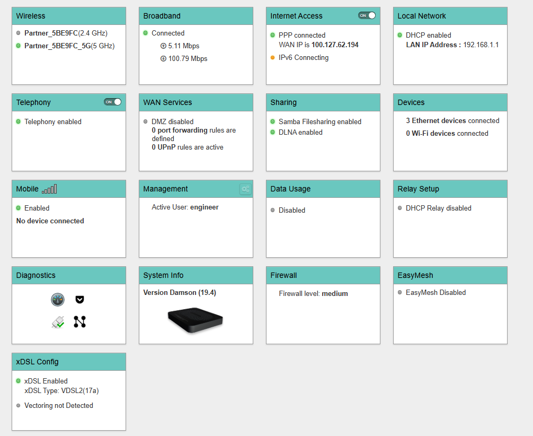Click the Partner_5BE9FC_5G 5 GHz network

coord(57,46)
